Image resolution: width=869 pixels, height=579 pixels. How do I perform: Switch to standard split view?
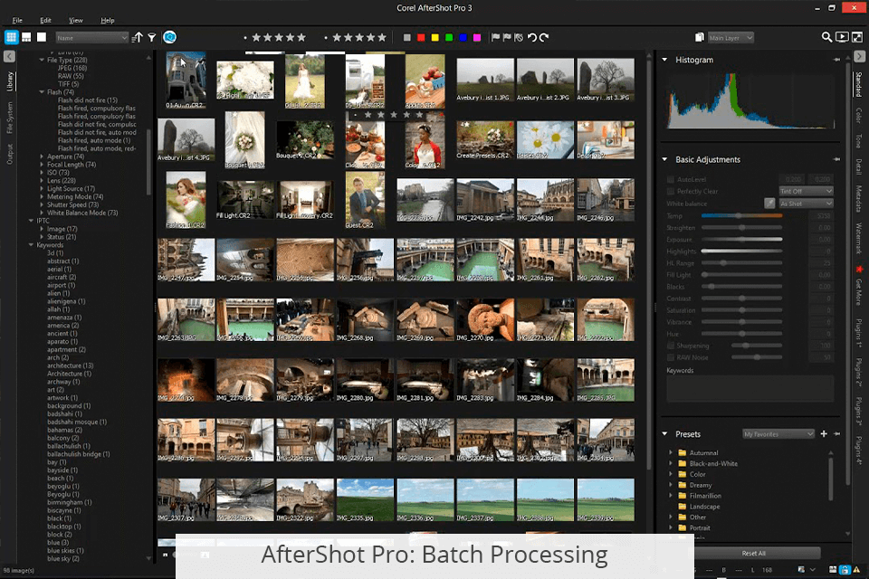[x=26, y=37]
